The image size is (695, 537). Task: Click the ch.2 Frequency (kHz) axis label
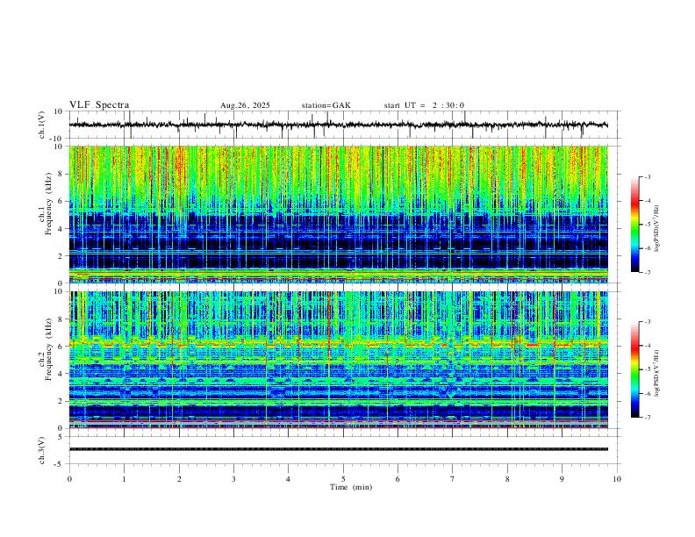point(46,349)
